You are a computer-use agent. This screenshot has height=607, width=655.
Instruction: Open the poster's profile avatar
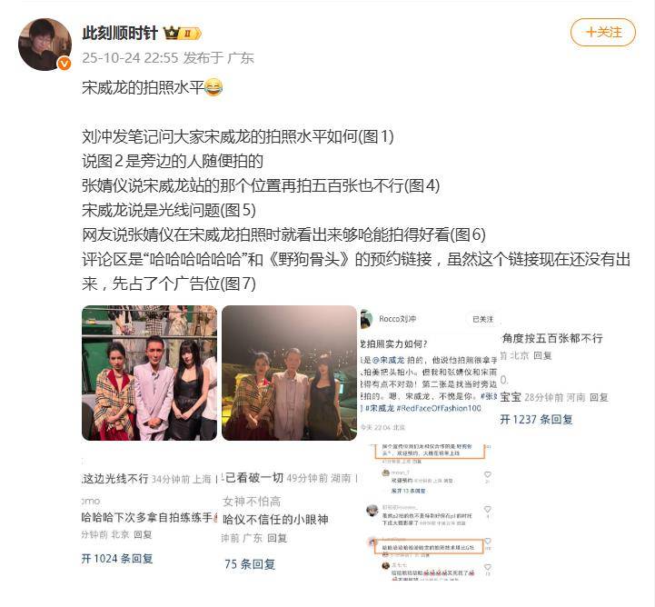[45, 45]
